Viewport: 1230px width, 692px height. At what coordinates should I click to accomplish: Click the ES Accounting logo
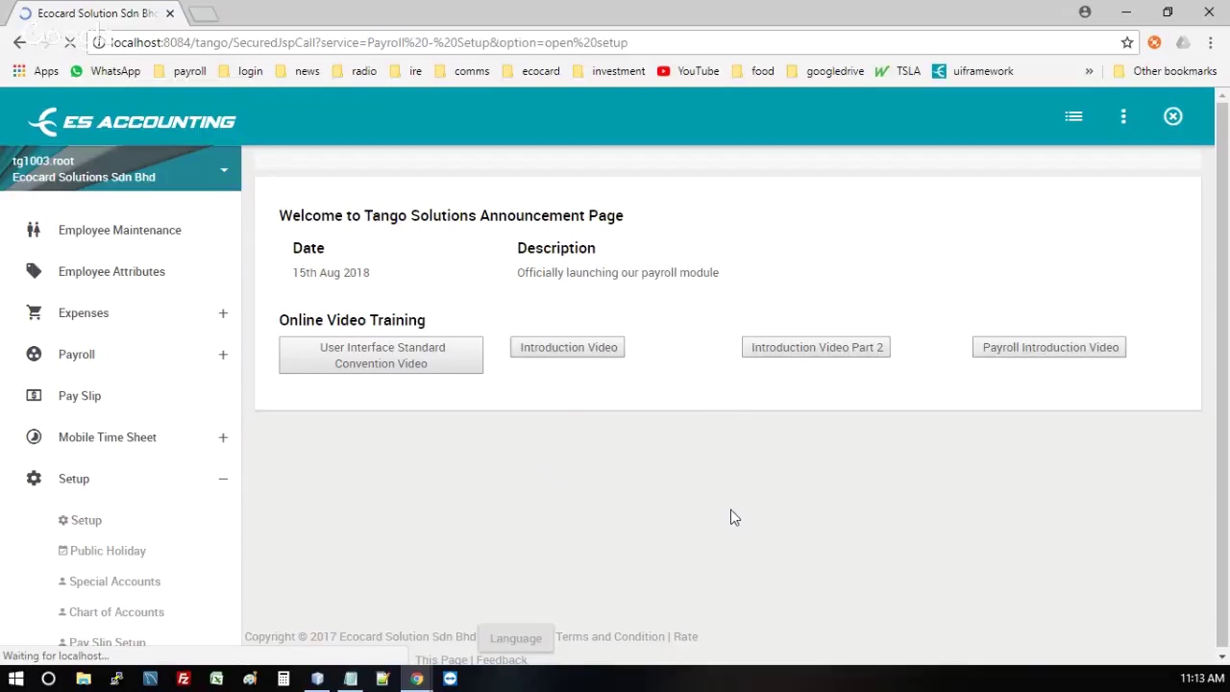132,121
